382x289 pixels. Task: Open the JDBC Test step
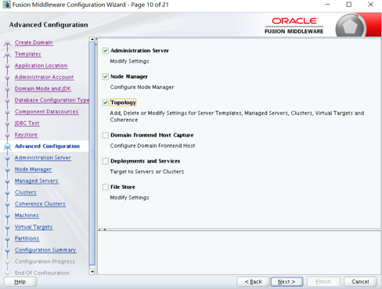pyautogui.click(x=27, y=123)
